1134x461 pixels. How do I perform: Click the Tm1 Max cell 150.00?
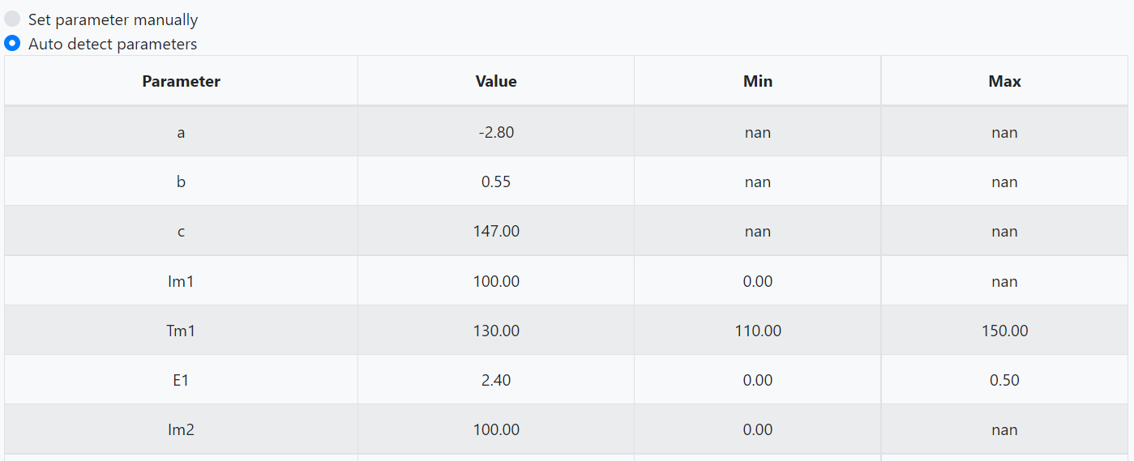(1004, 331)
